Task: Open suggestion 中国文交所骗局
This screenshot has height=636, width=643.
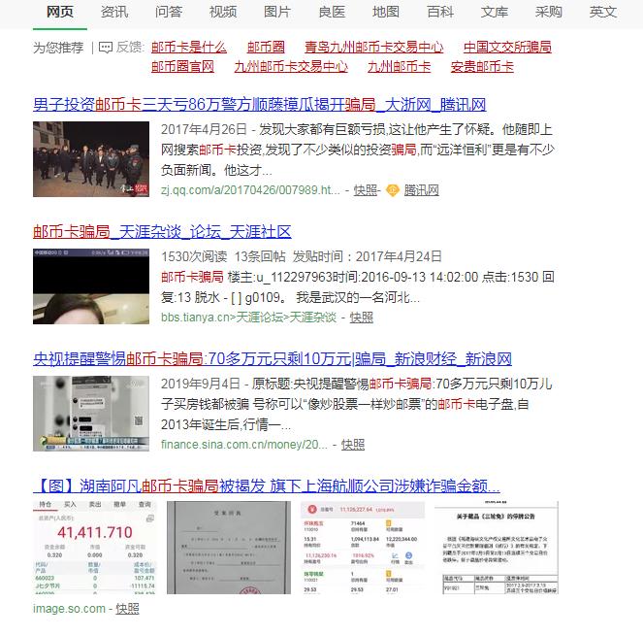Action: [x=507, y=48]
